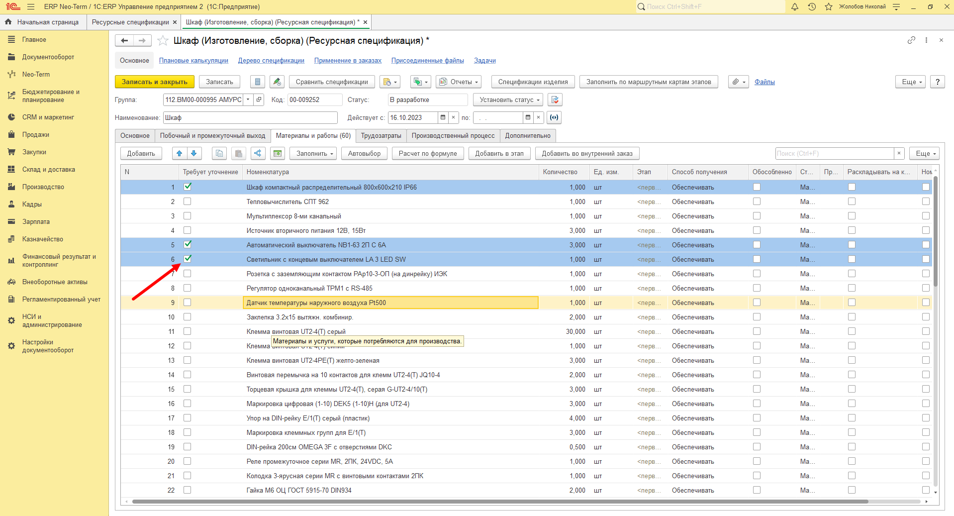Click the copy rows icon in table toolbar
This screenshot has width=954, height=516.
click(x=219, y=153)
